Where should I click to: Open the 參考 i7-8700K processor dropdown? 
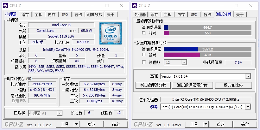click(x=206, y=107)
